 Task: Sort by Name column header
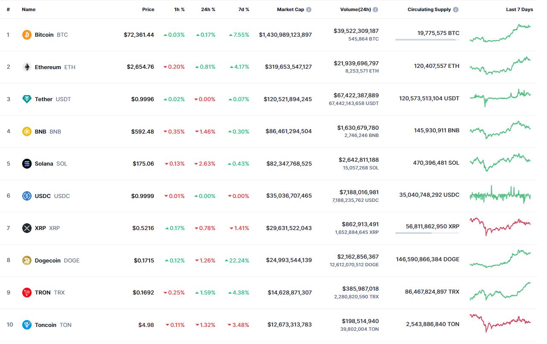click(x=29, y=9)
